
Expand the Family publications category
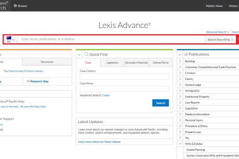[x=180, y=79]
